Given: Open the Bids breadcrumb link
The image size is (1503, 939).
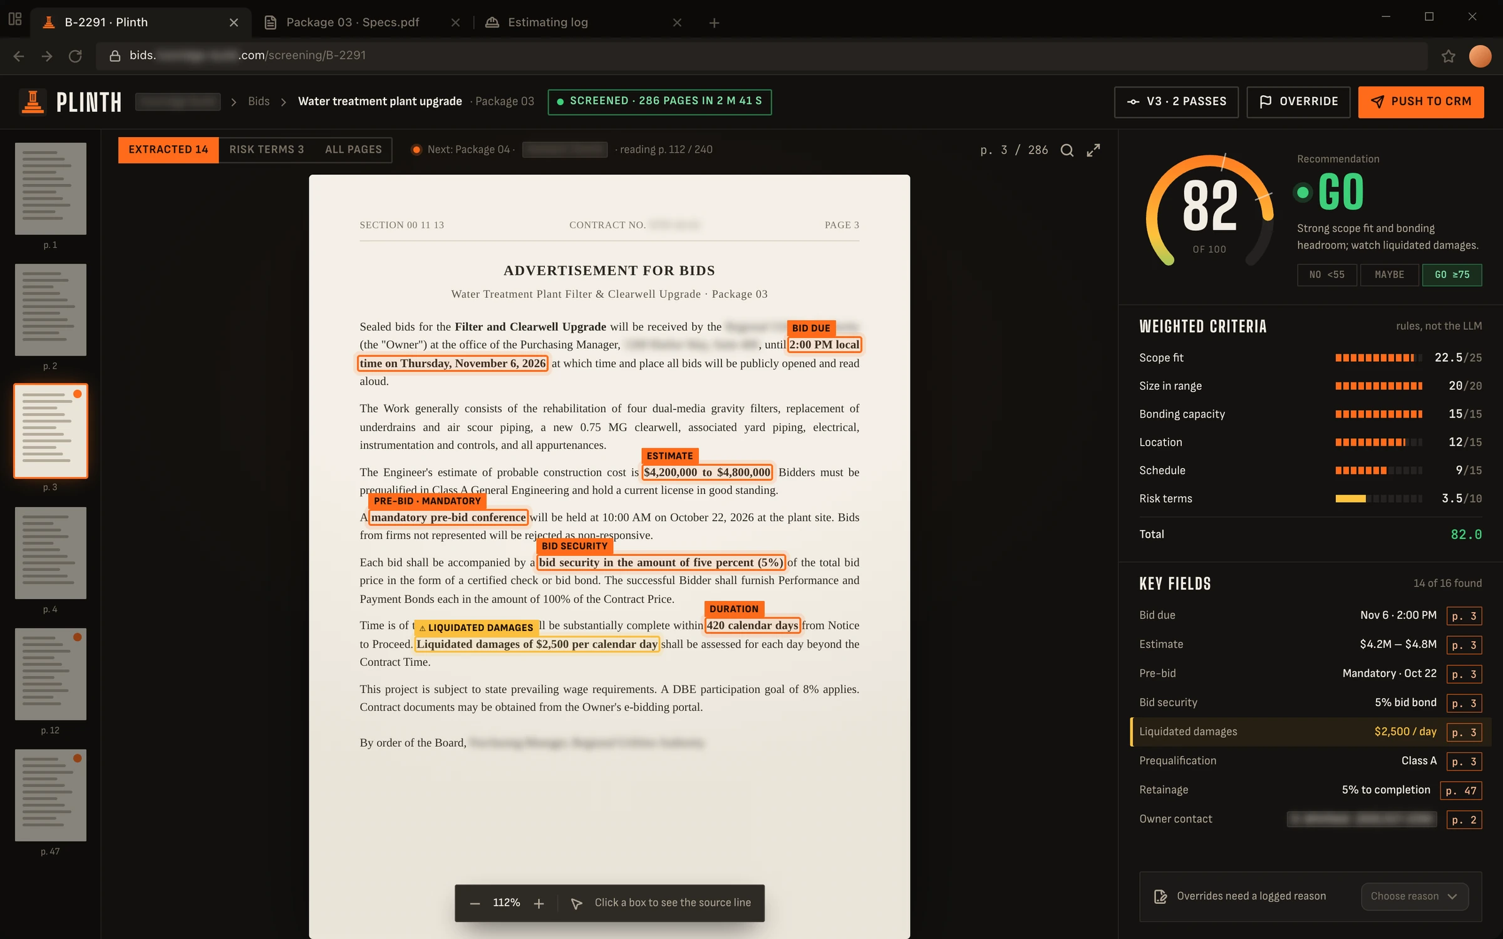Looking at the screenshot, I should (259, 101).
